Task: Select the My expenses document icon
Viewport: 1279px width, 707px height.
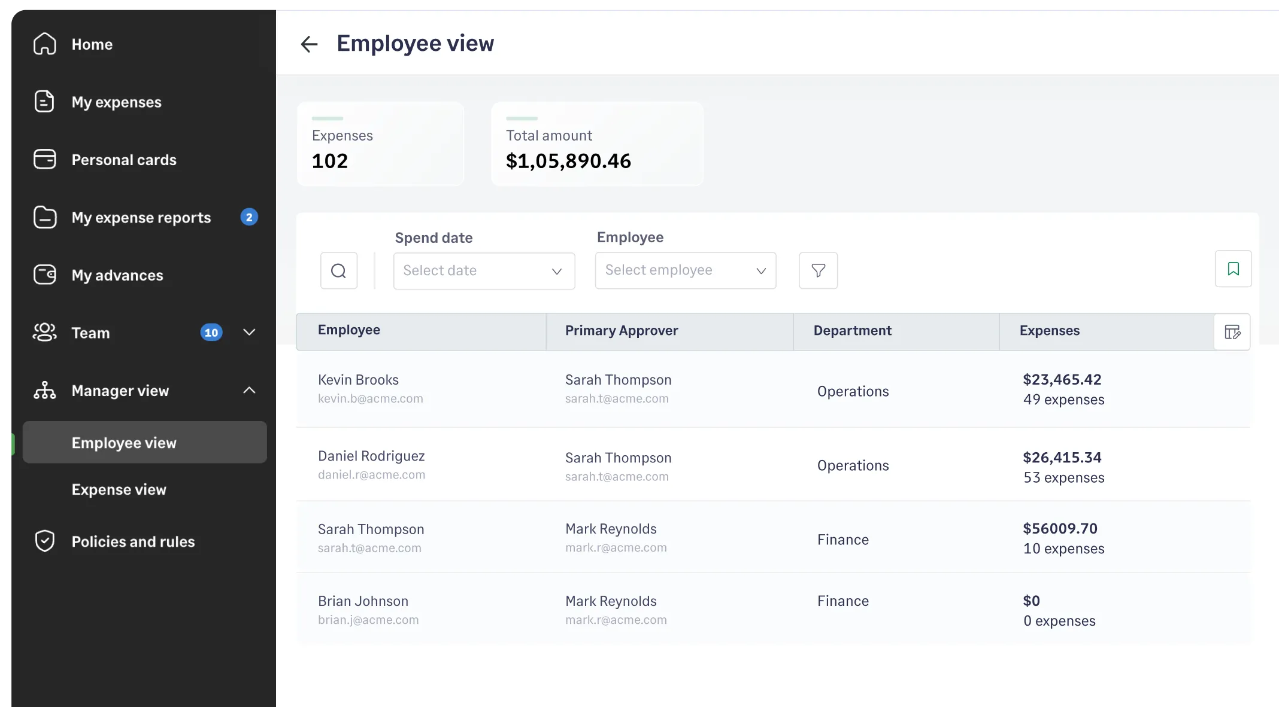Action: pos(44,101)
